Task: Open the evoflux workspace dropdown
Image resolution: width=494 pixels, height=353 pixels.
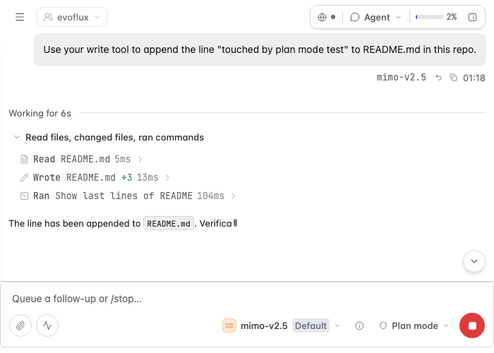Action: point(72,17)
